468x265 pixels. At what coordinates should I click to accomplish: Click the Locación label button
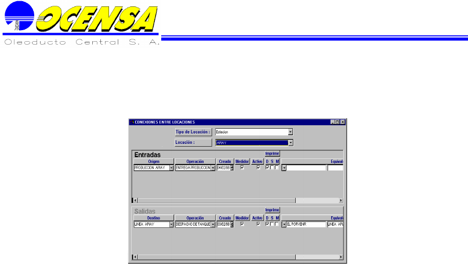[193, 142]
